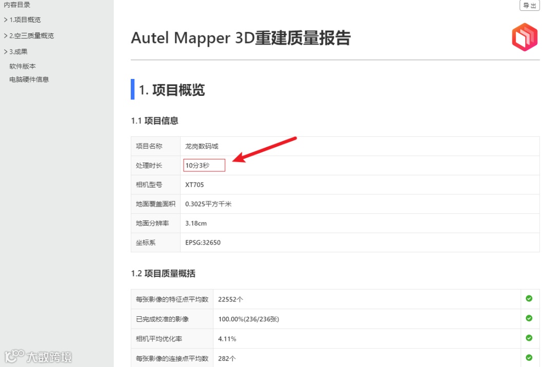Select the XT705 camera model value
The image size is (554, 367).
tap(195, 185)
